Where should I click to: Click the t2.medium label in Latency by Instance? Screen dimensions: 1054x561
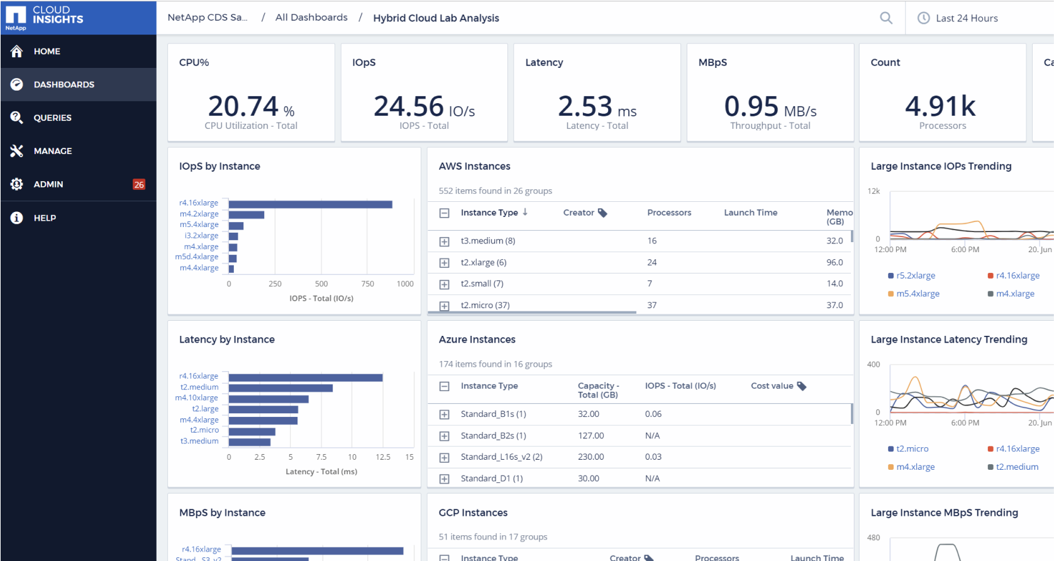199,387
